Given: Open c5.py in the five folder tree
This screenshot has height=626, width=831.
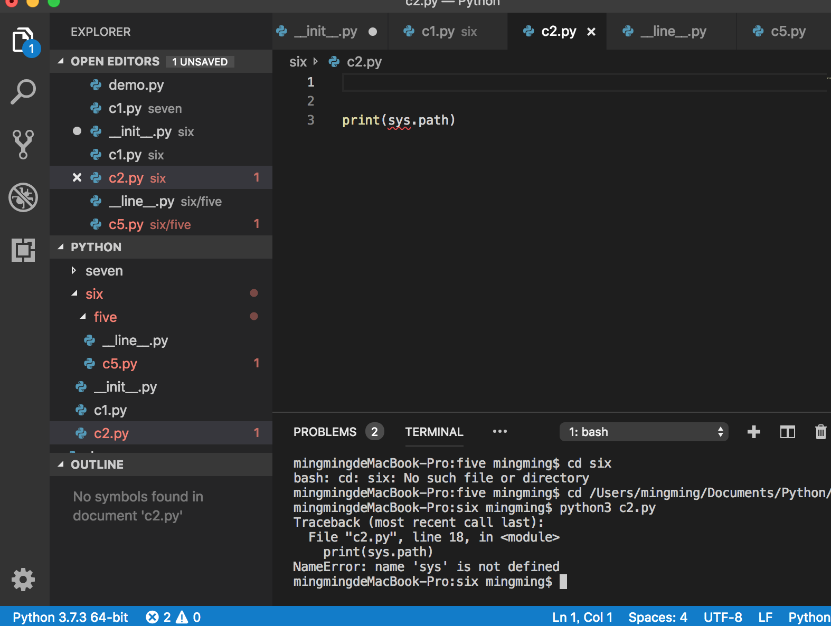Looking at the screenshot, I should [x=161, y=363].
